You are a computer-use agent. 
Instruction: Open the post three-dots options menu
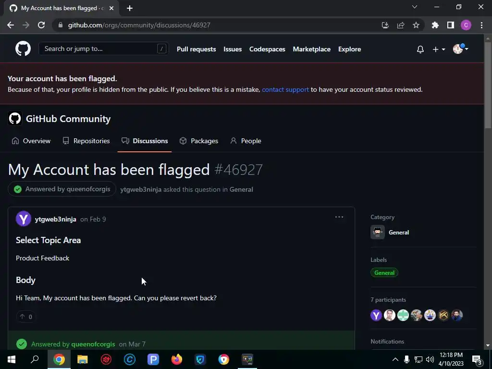coord(339,217)
